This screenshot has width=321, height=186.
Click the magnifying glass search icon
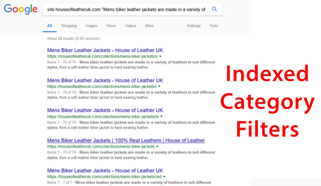coord(214,9)
